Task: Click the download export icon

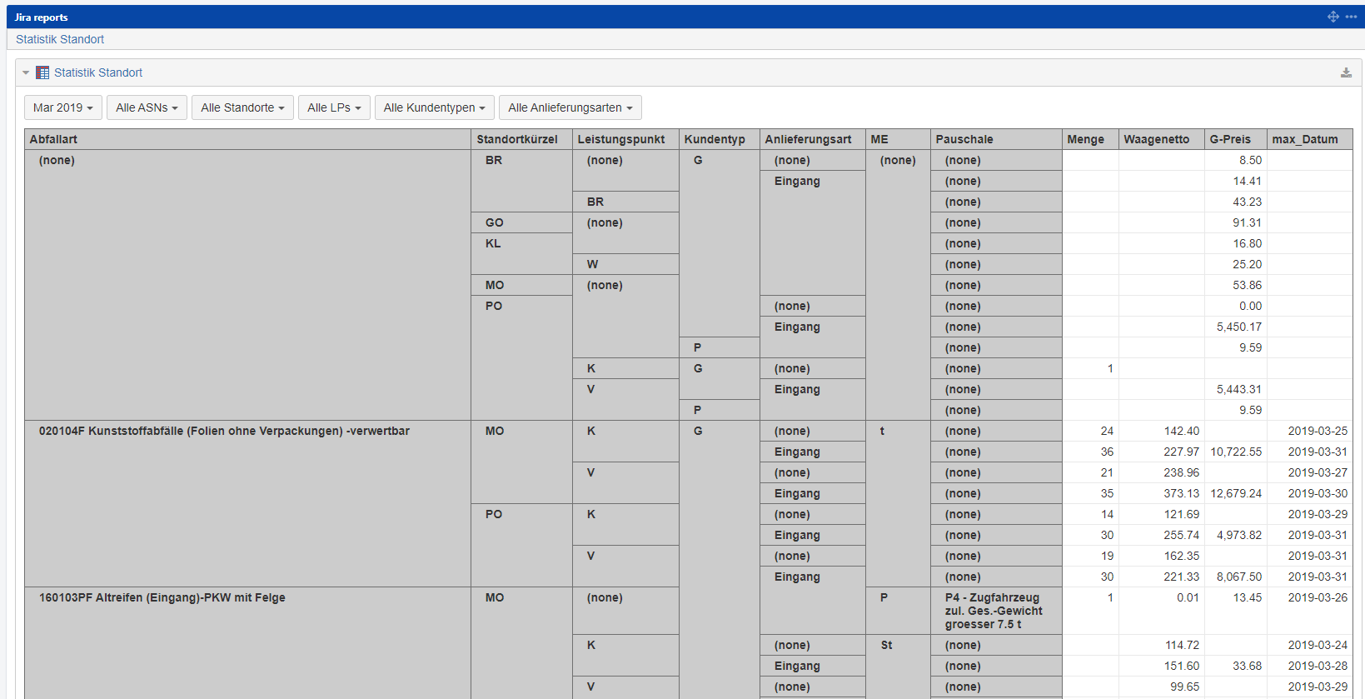Action: pyautogui.click(x=1346, y=73)
